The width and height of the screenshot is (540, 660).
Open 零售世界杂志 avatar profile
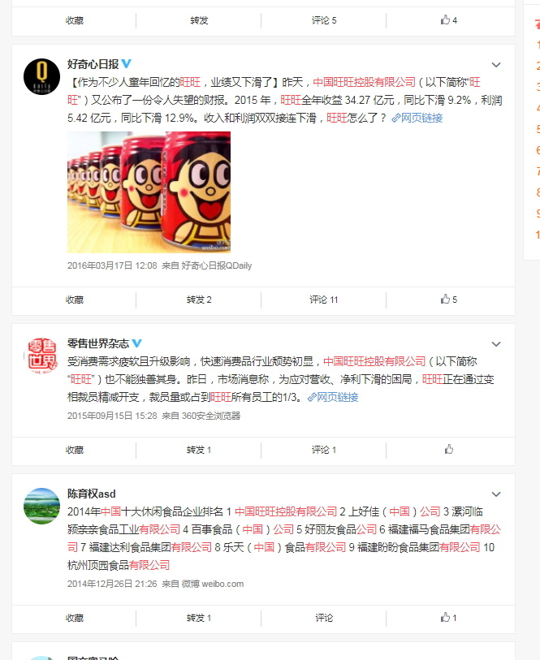pos(41,356)
